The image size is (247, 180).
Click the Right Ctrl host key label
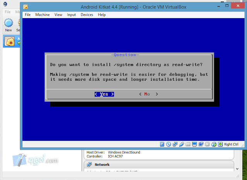pos(231,144)
